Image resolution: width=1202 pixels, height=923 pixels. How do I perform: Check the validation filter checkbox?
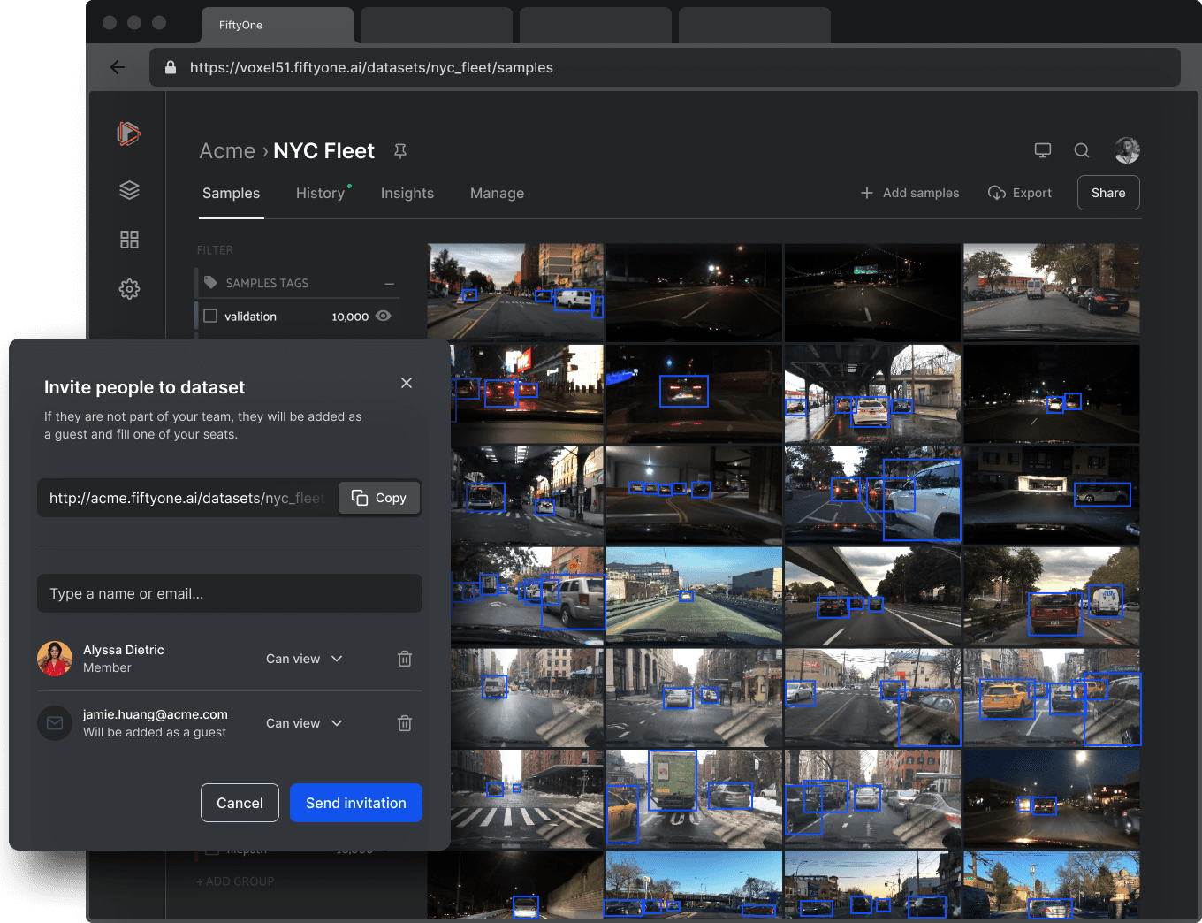click(209, 316)
